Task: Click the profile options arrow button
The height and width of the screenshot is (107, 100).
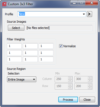Action: point(89,14)
